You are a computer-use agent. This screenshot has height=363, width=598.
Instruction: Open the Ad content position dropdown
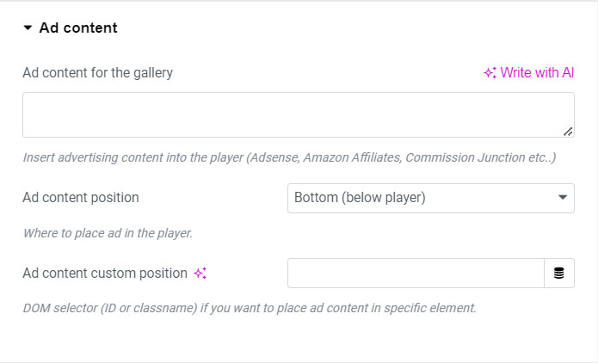click(x=430, y=198)
